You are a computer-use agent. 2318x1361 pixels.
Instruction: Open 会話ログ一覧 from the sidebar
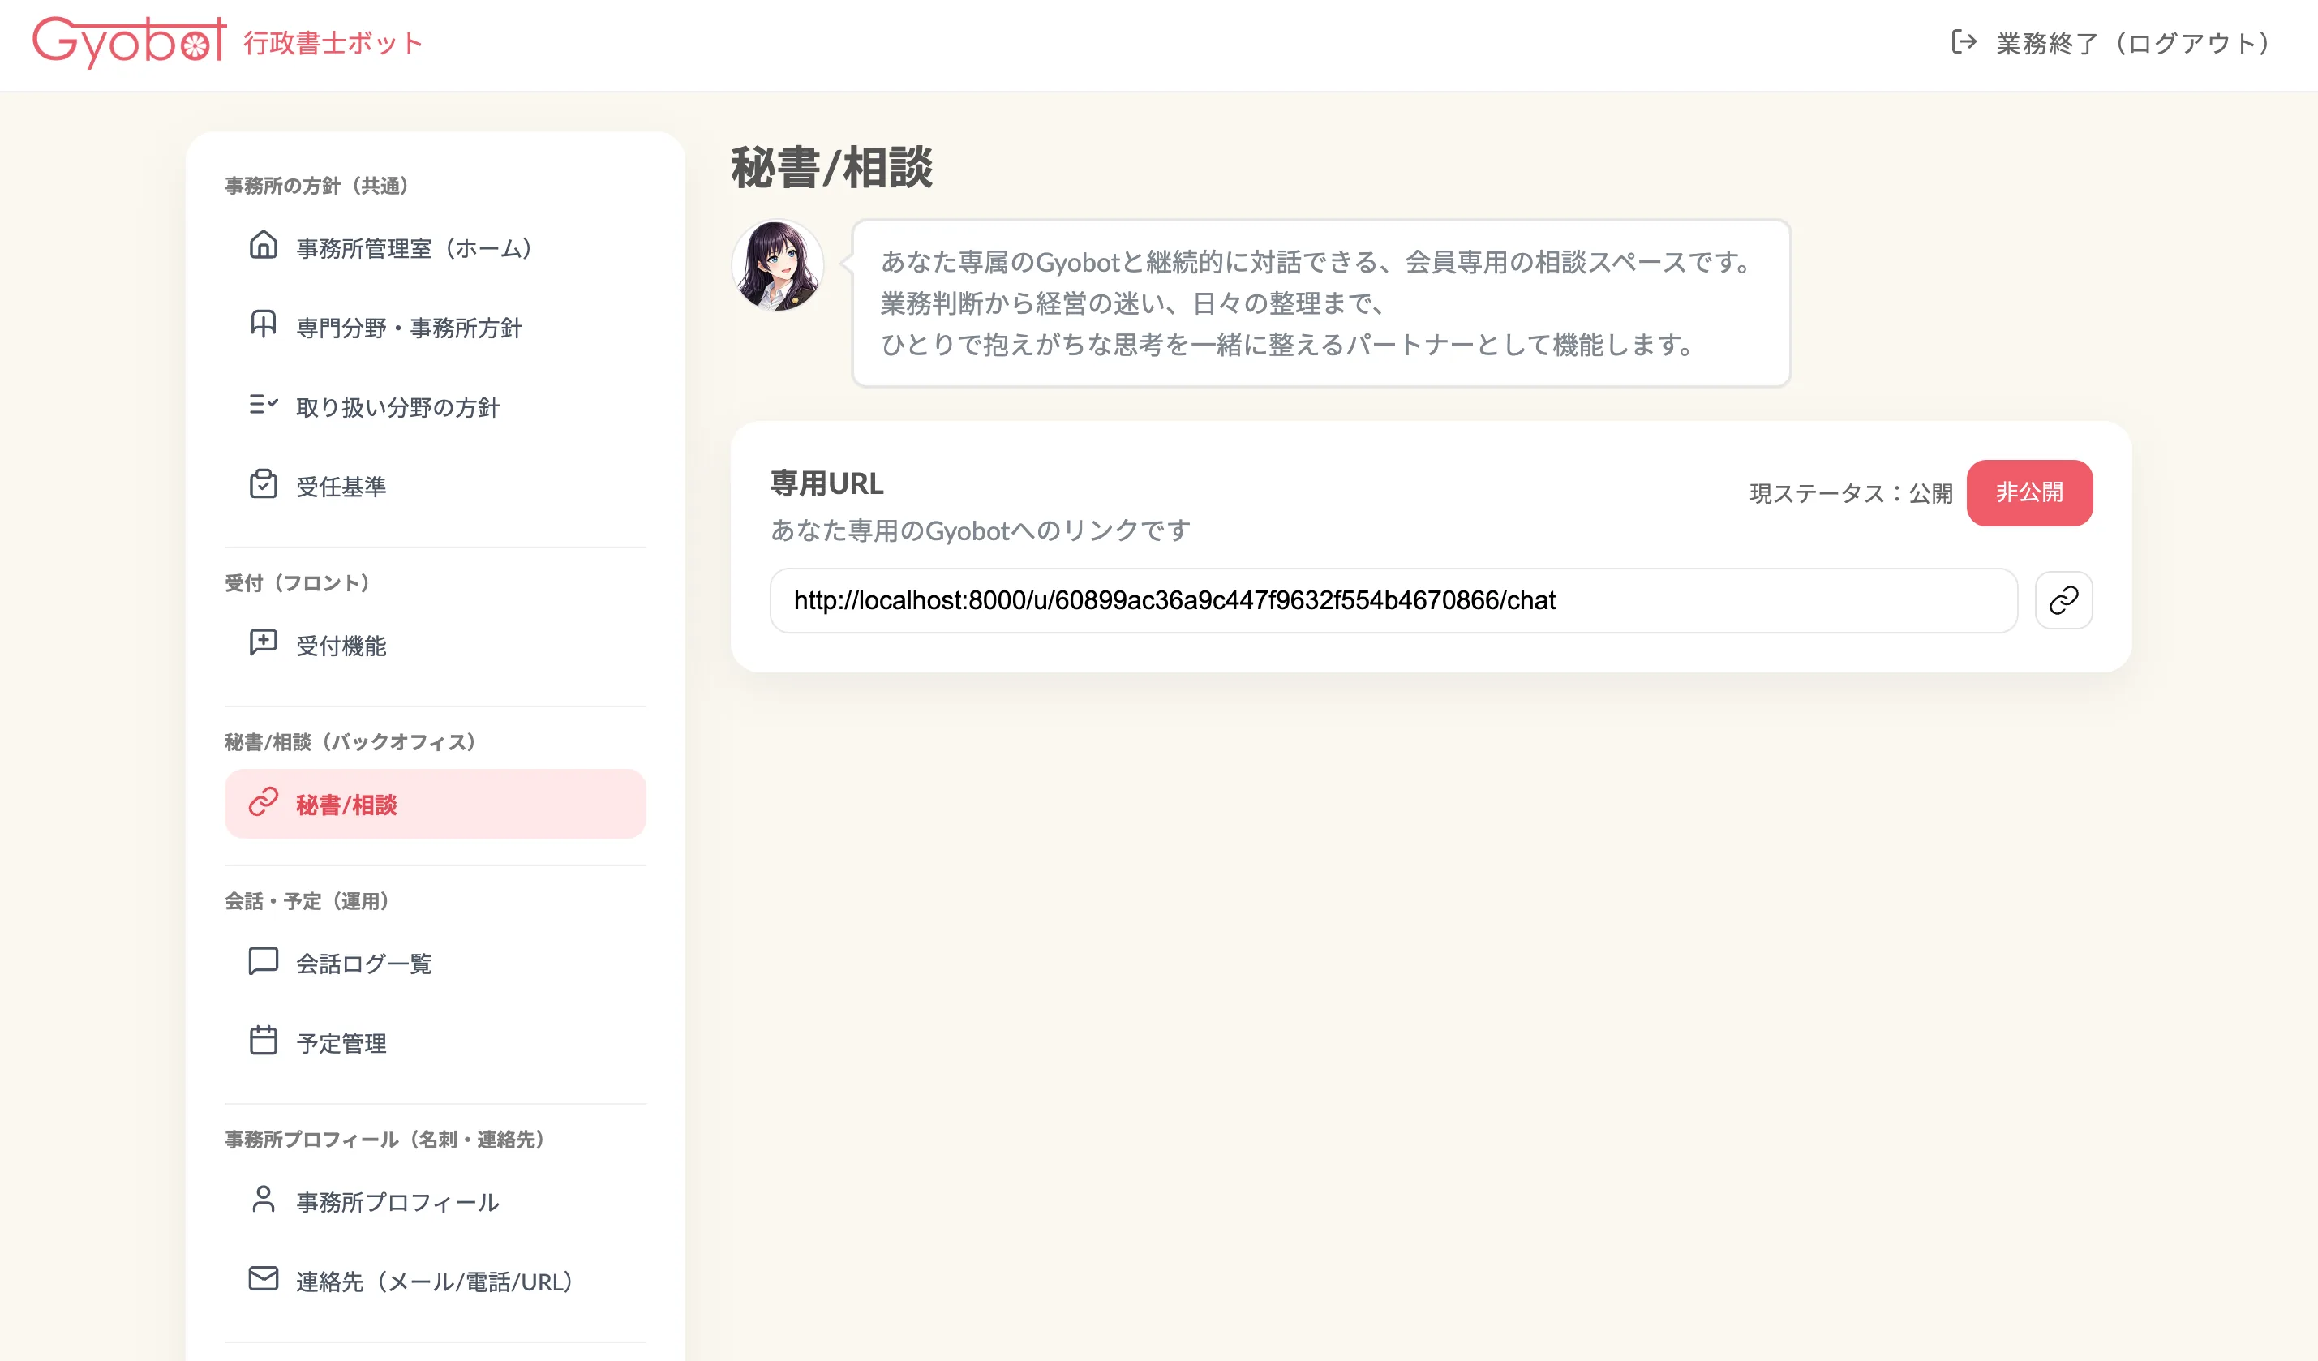click(363, 964)
